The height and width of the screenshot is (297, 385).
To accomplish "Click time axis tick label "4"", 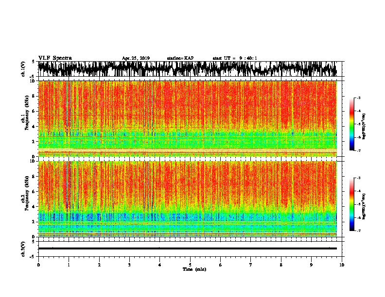I will click(160, 265).
